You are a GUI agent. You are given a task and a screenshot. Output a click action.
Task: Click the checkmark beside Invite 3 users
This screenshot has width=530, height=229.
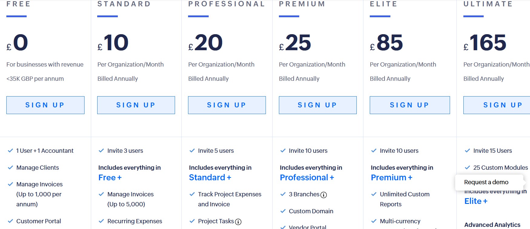(101, 150)
